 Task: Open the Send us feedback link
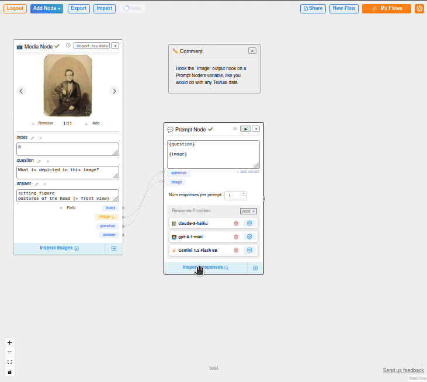[x=403, y=370]
